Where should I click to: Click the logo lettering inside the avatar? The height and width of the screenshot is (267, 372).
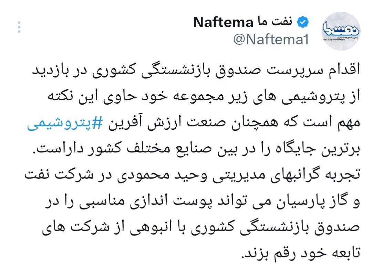[x=341, y=30]
